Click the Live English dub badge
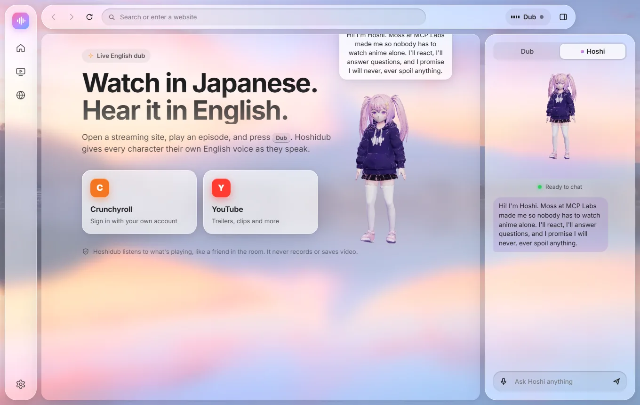 point(116,56)
